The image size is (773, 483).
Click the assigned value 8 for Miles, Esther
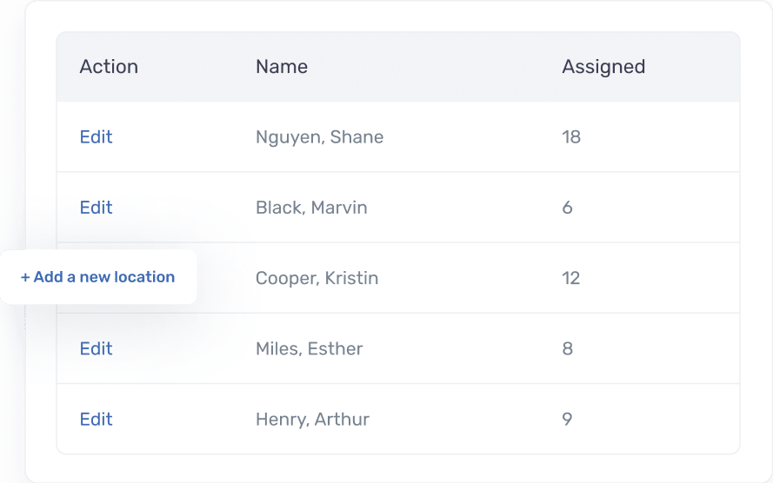(x=568, y=348)
